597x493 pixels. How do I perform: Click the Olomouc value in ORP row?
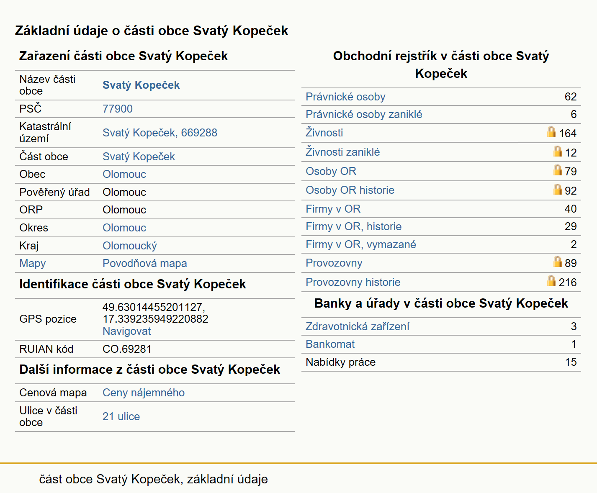click(124, 210)
